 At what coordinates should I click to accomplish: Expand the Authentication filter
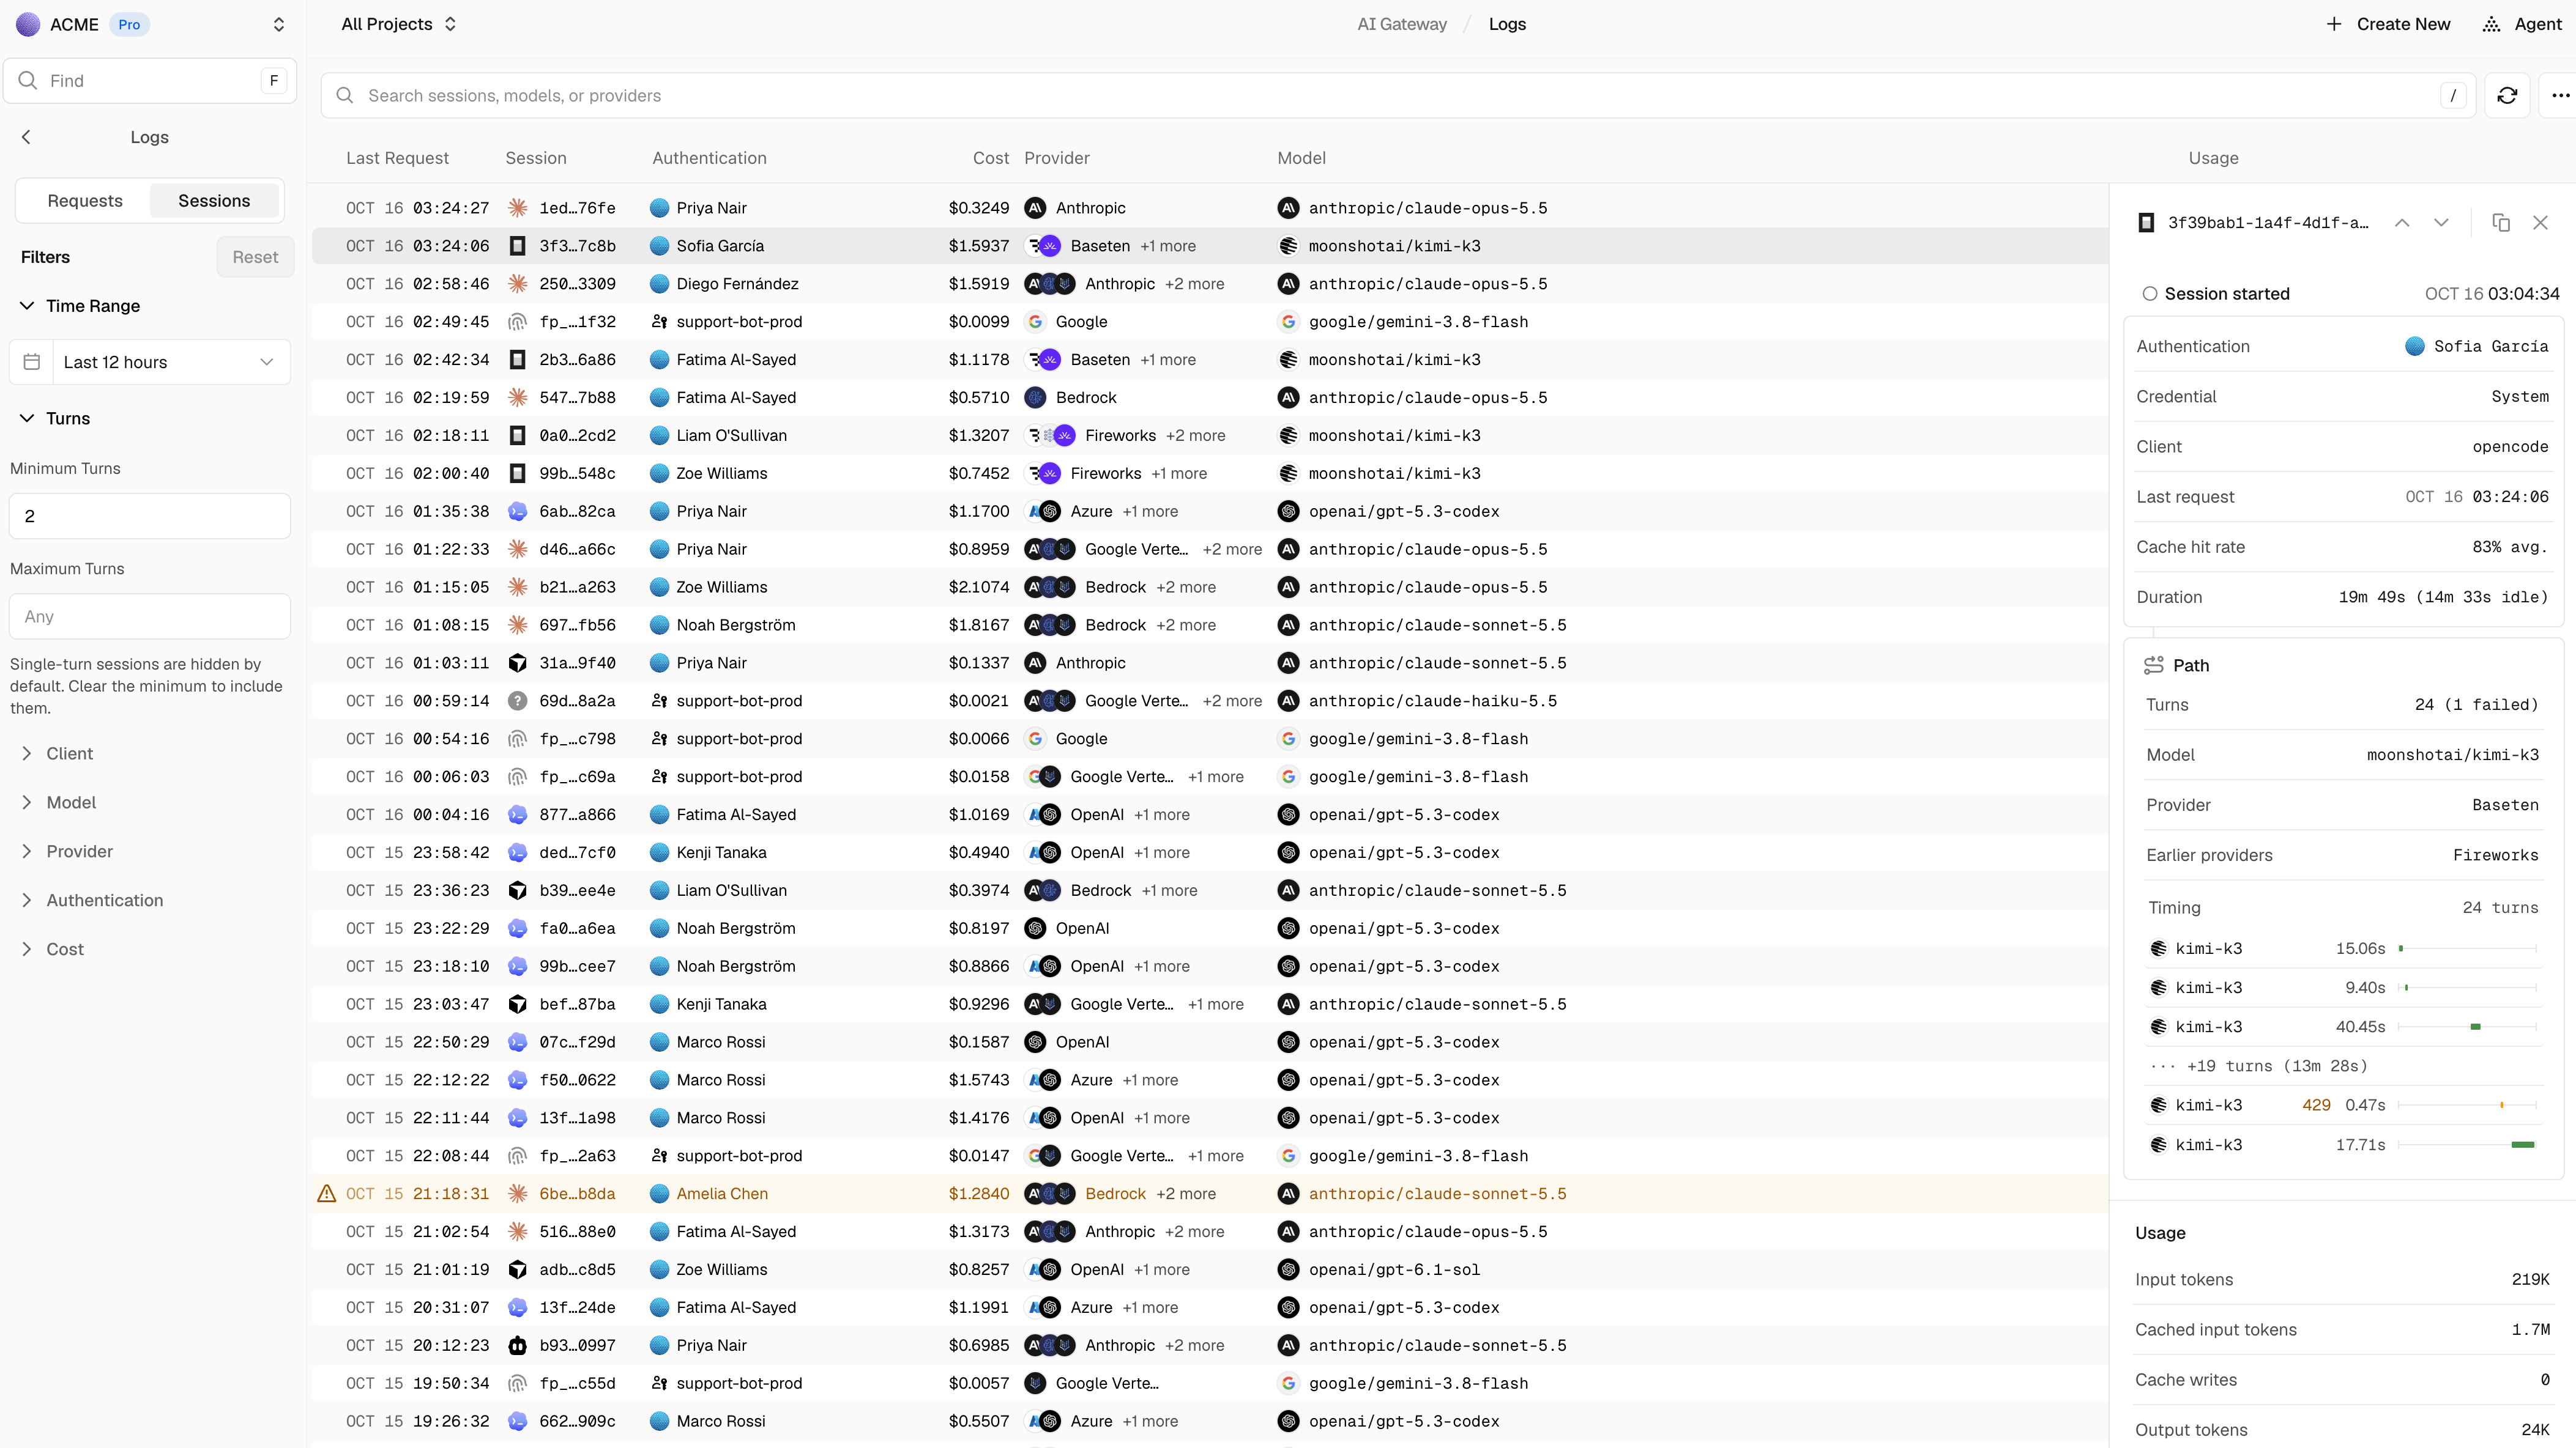click(x=91, y=900)
